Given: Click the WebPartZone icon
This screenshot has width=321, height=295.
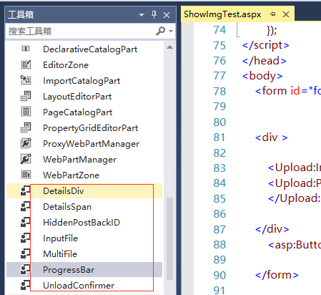Looking at the screenshot, I should (x=26, y=175).
